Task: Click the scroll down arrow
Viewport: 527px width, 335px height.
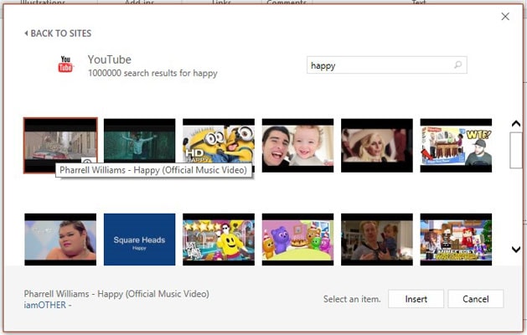Action: coord(516,250)
